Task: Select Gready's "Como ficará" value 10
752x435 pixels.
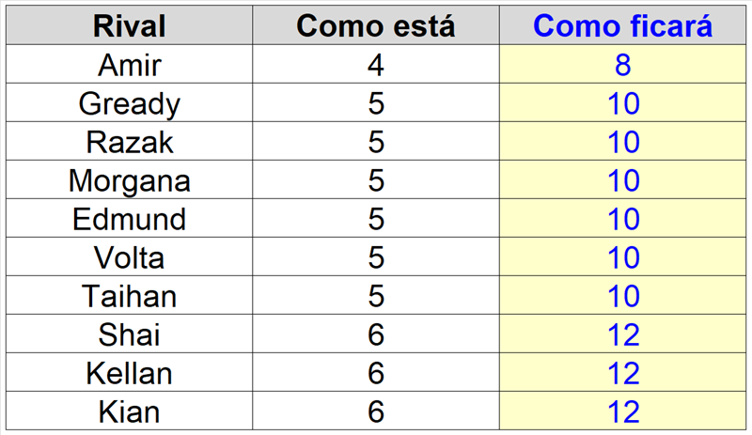Action: tap(622, 103)
